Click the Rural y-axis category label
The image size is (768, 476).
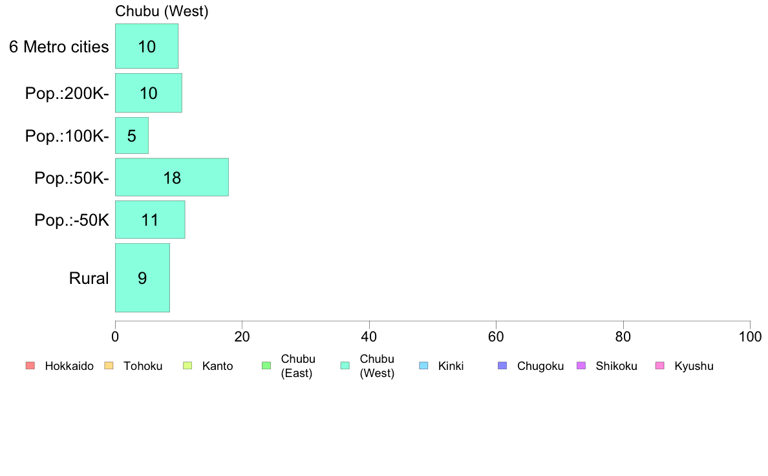89,279
